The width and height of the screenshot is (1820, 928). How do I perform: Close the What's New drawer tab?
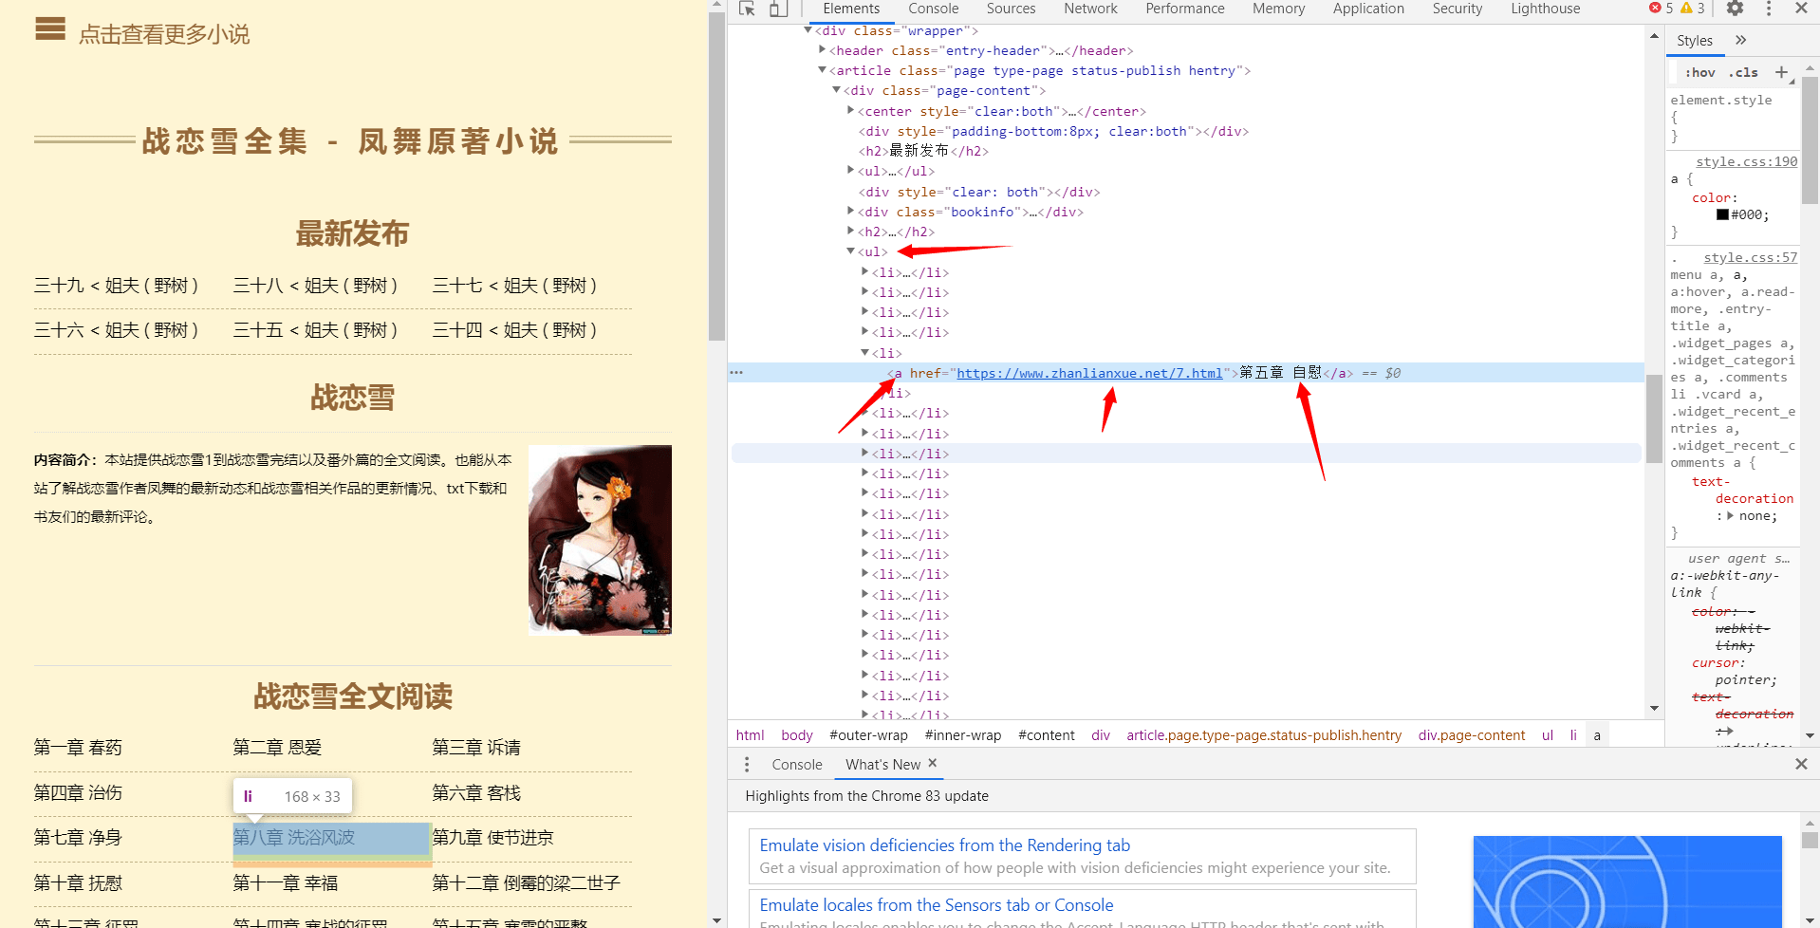[933, 763]
